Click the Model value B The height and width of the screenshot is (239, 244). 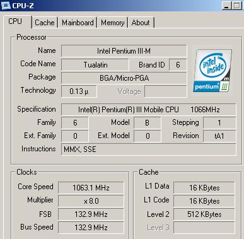[x=148, y=122]
